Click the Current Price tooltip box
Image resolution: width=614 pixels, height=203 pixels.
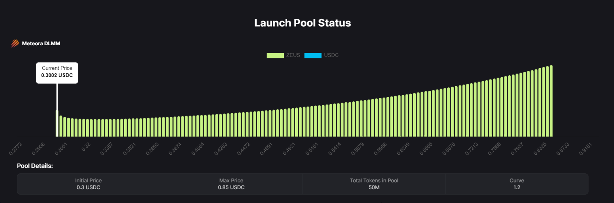coord(57,73)
